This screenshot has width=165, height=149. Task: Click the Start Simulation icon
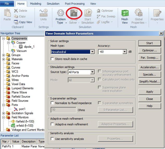click(x=88, y=13)
